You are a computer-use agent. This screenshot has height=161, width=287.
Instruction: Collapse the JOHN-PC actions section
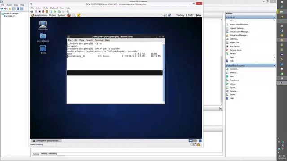(x=274, y=17)
